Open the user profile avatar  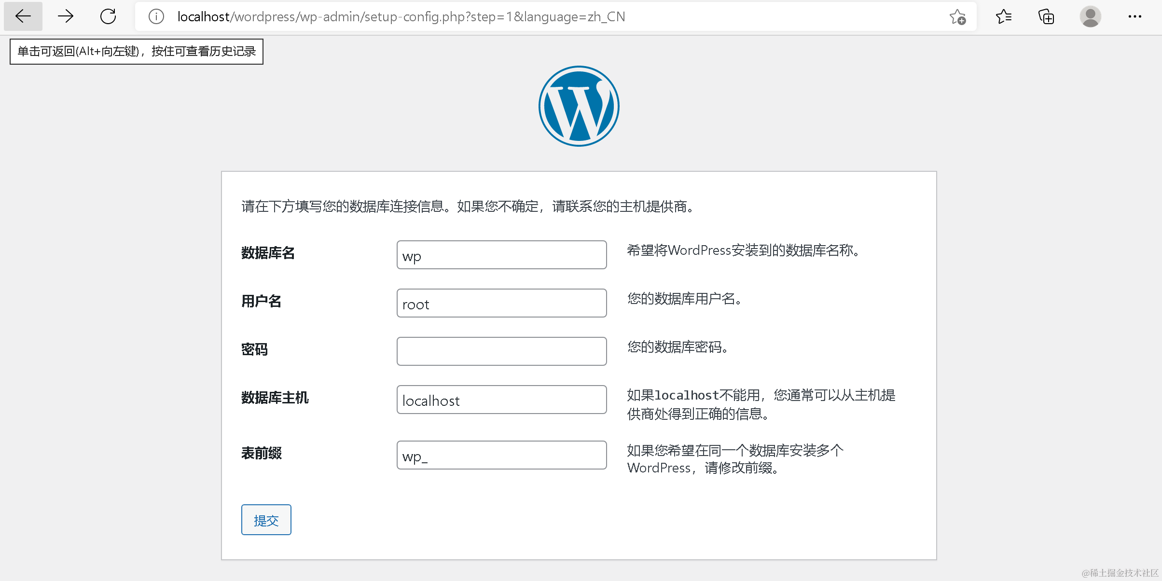tap(1090, 16)
